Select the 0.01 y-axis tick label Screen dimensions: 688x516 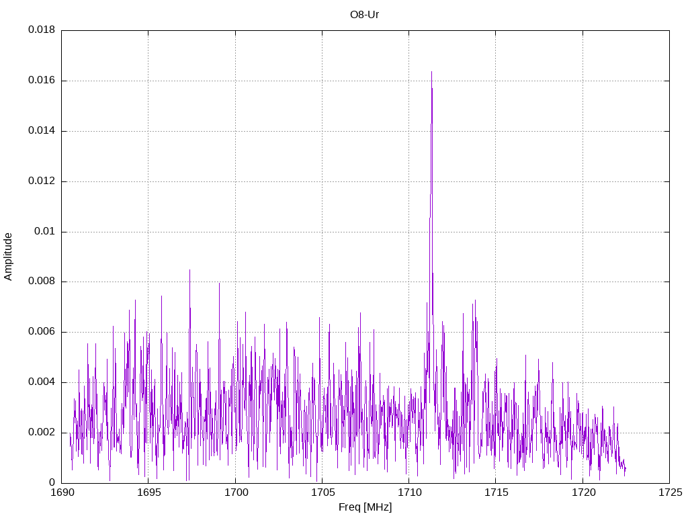(44, 232)
